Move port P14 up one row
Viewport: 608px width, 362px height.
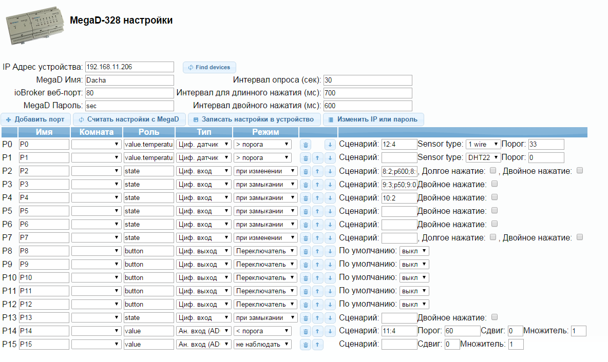[317, 331]
